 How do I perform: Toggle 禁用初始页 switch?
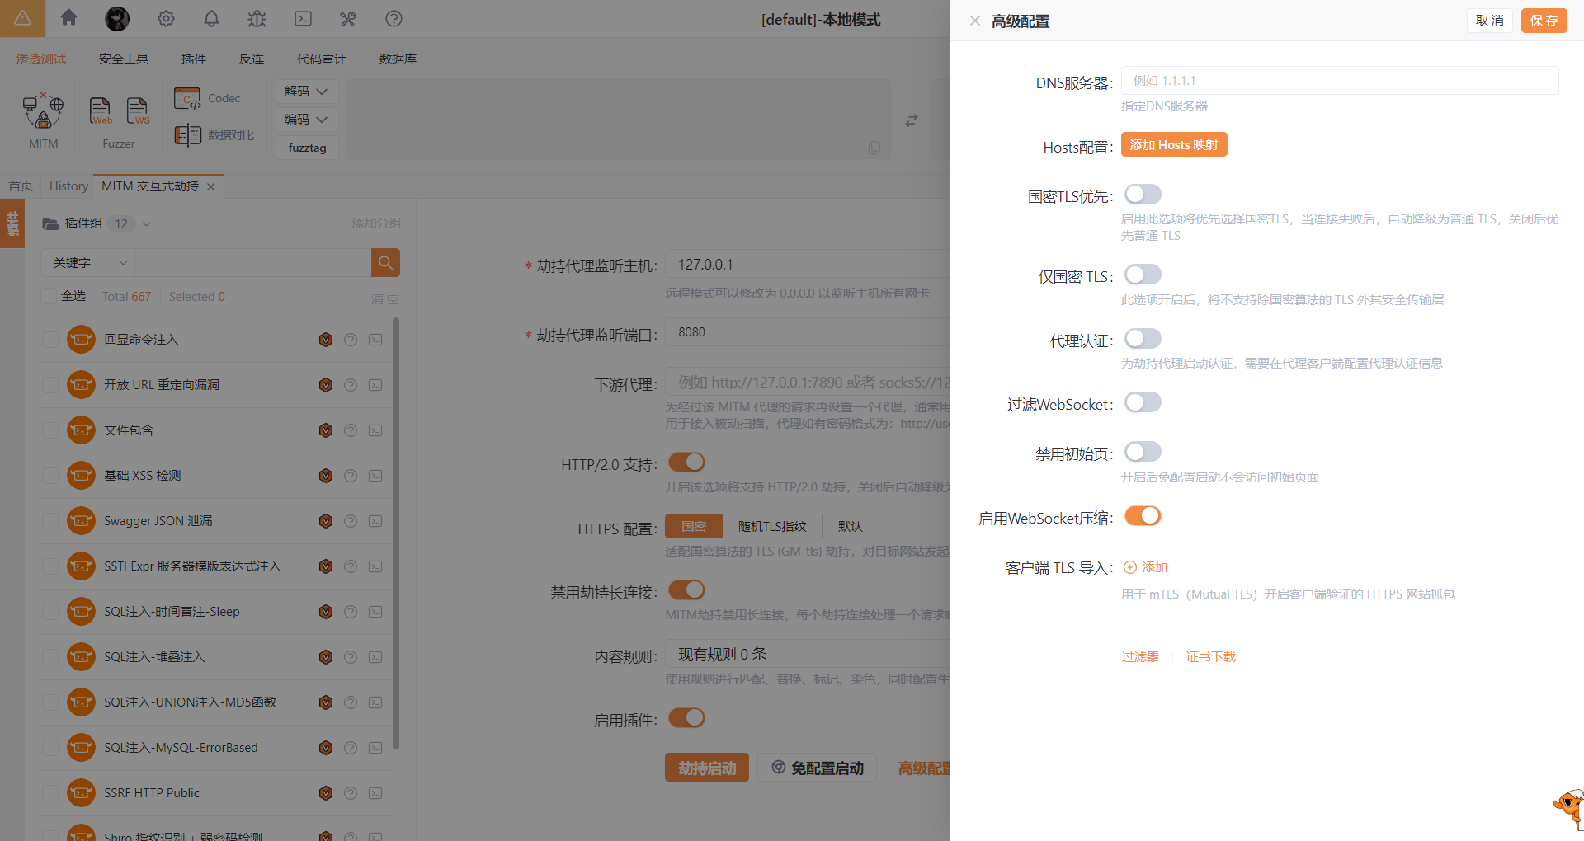pos(1143,452)
